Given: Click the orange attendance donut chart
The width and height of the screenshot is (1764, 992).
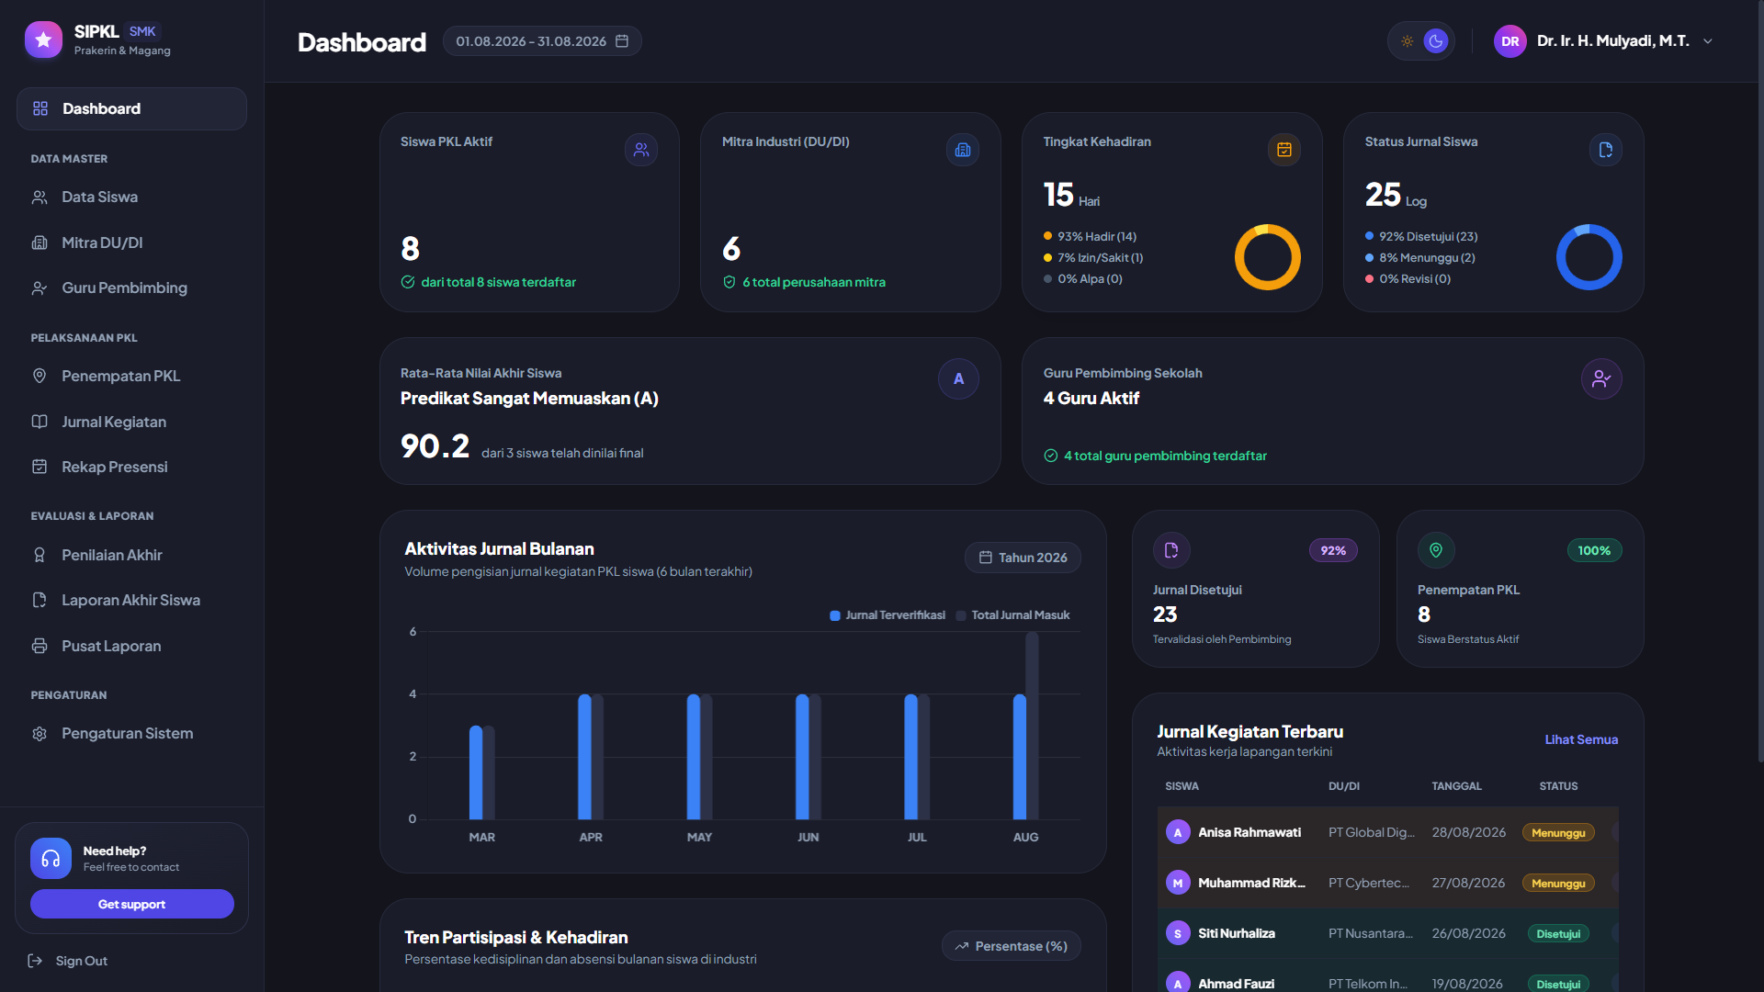Looking at the screenshot, I should pyautogui.click(x=1267, y=257).
